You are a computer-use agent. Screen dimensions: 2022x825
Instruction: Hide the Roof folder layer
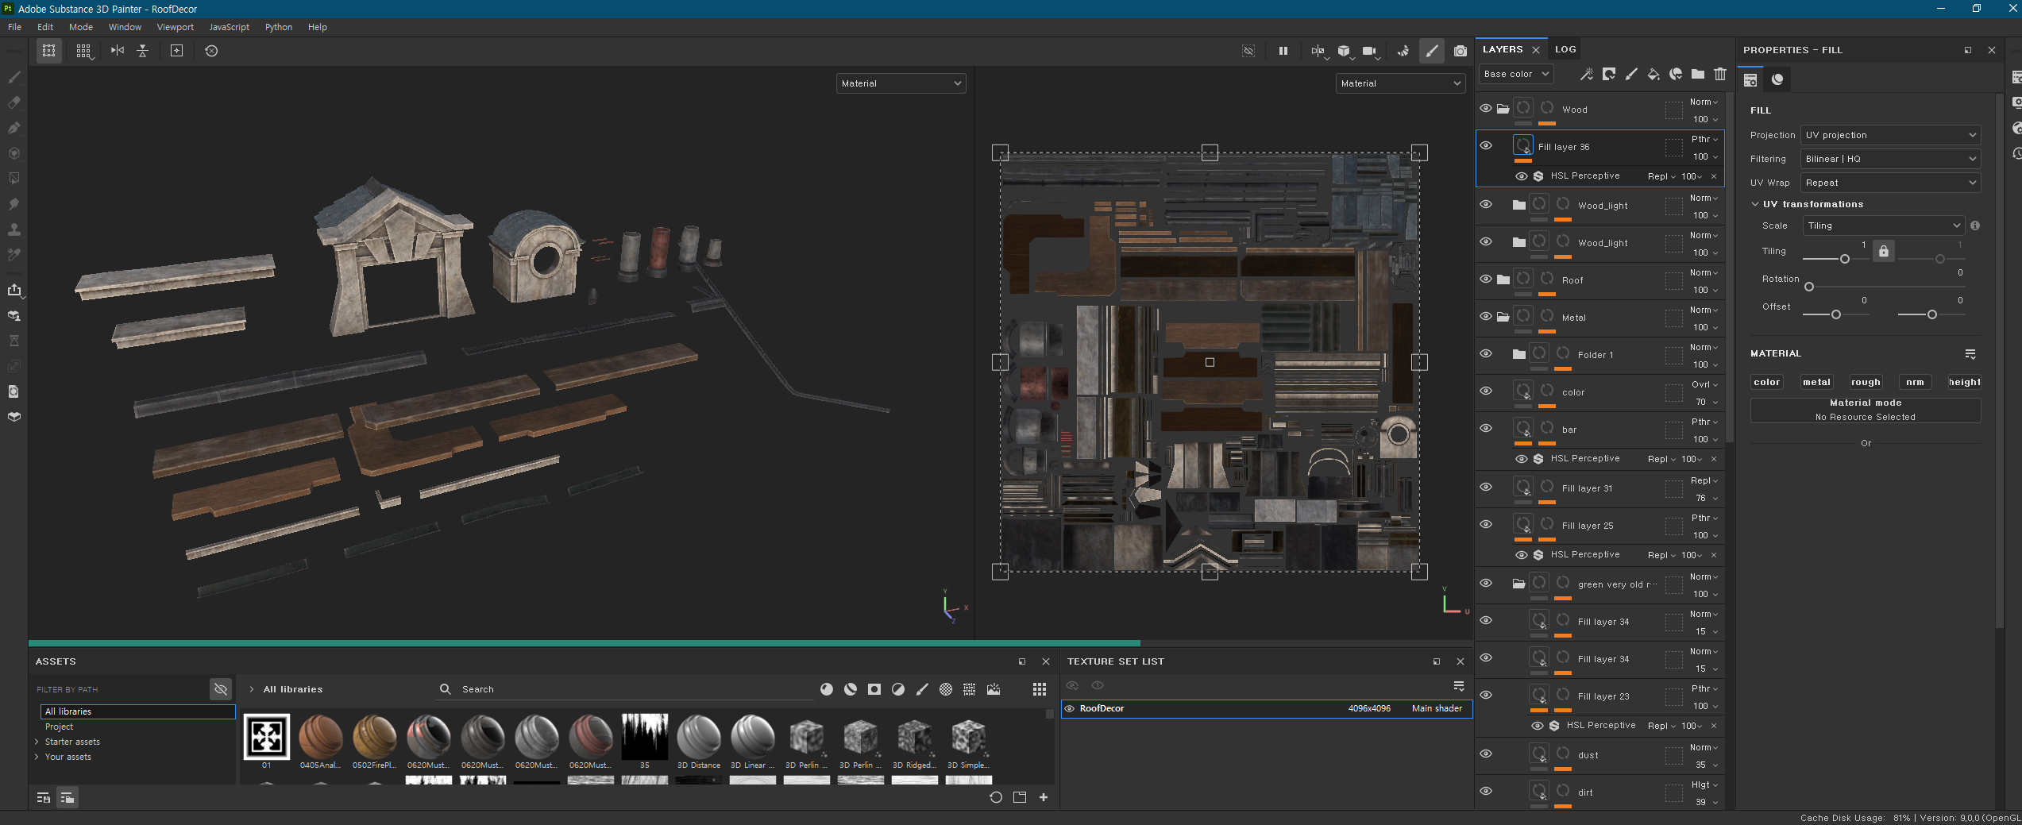1486,279
